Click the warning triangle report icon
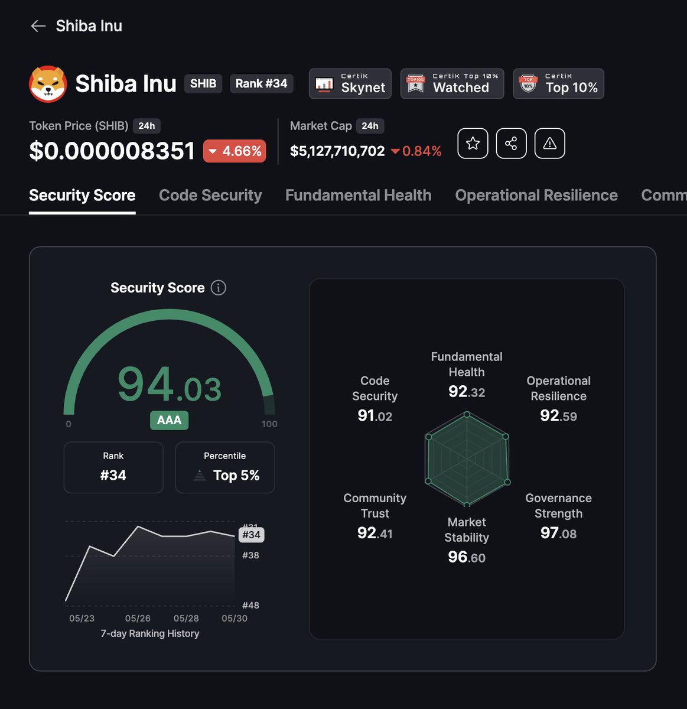This screenshot has height=709, width=687. pyautogui.click(x=549, y=143)
